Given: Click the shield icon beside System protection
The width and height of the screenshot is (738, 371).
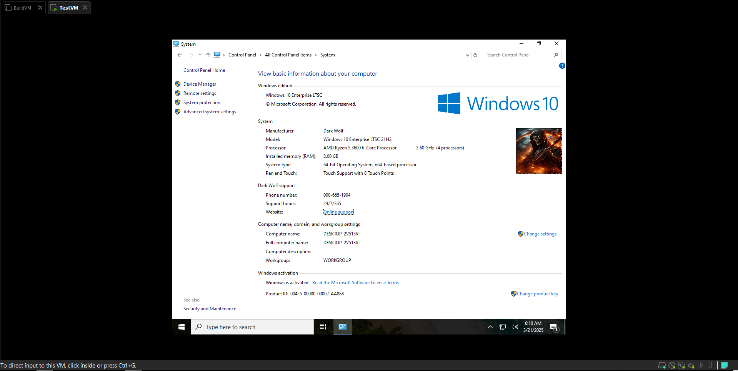Looking at the screenshot, I should (x=178, y=102).
